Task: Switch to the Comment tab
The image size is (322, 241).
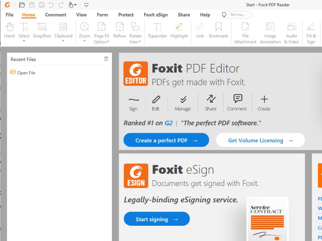Action: pos(55,15)
